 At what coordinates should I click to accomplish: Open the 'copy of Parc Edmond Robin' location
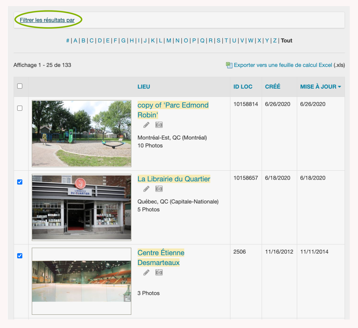pyautogui.click(x=173, y=110)
